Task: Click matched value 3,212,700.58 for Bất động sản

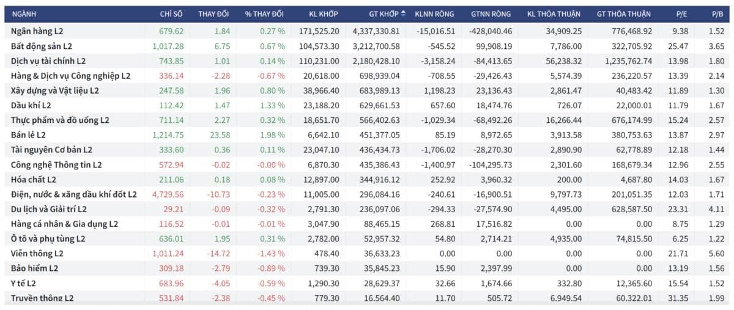Action: (376, 46)
